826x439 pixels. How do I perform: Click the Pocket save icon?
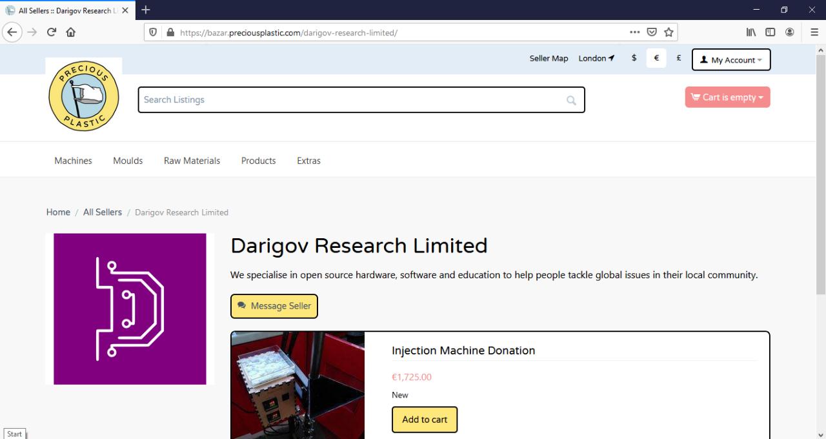[652, 32]
